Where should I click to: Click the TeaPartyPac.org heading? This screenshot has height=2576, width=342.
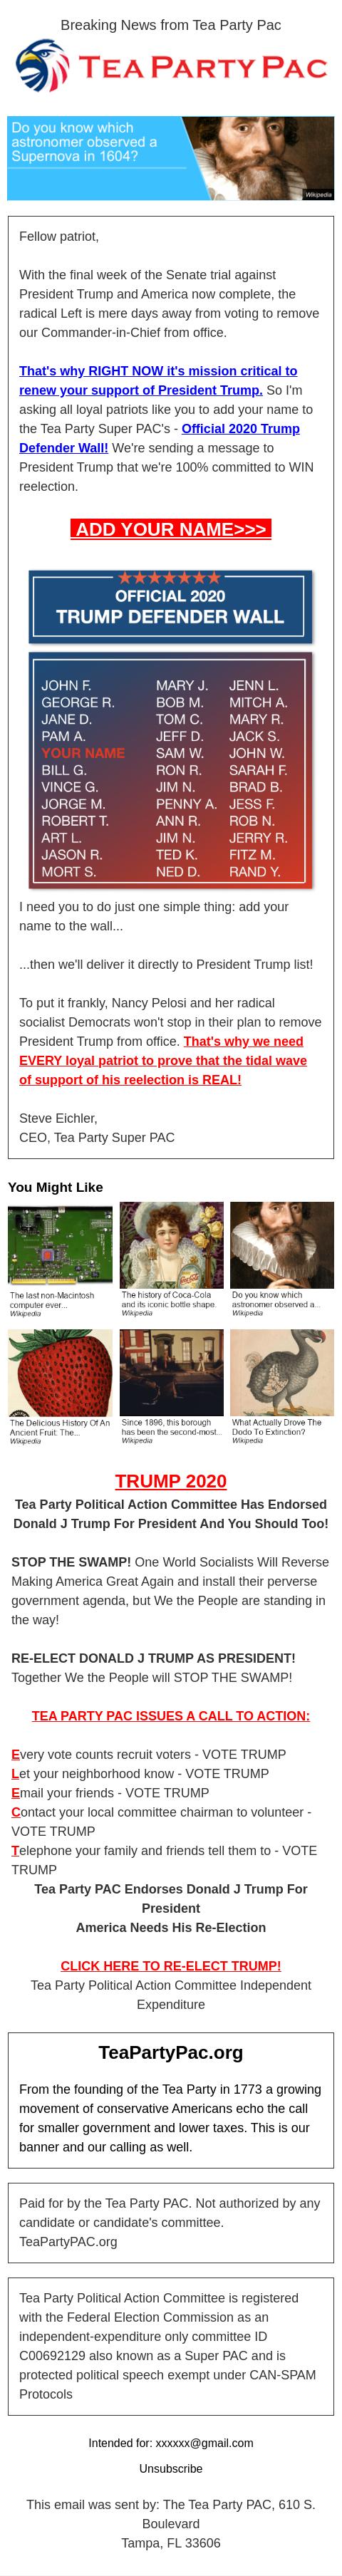[x=171, y=2052]
